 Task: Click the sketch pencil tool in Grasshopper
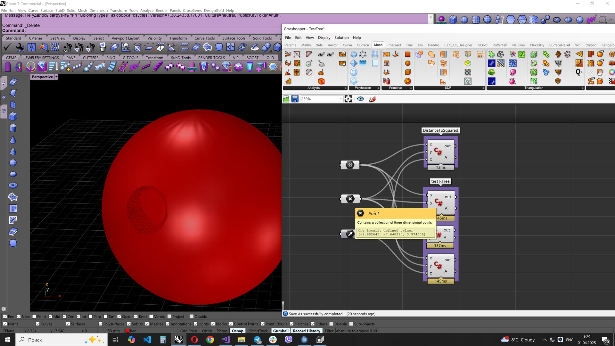click(x=372, y=99)
